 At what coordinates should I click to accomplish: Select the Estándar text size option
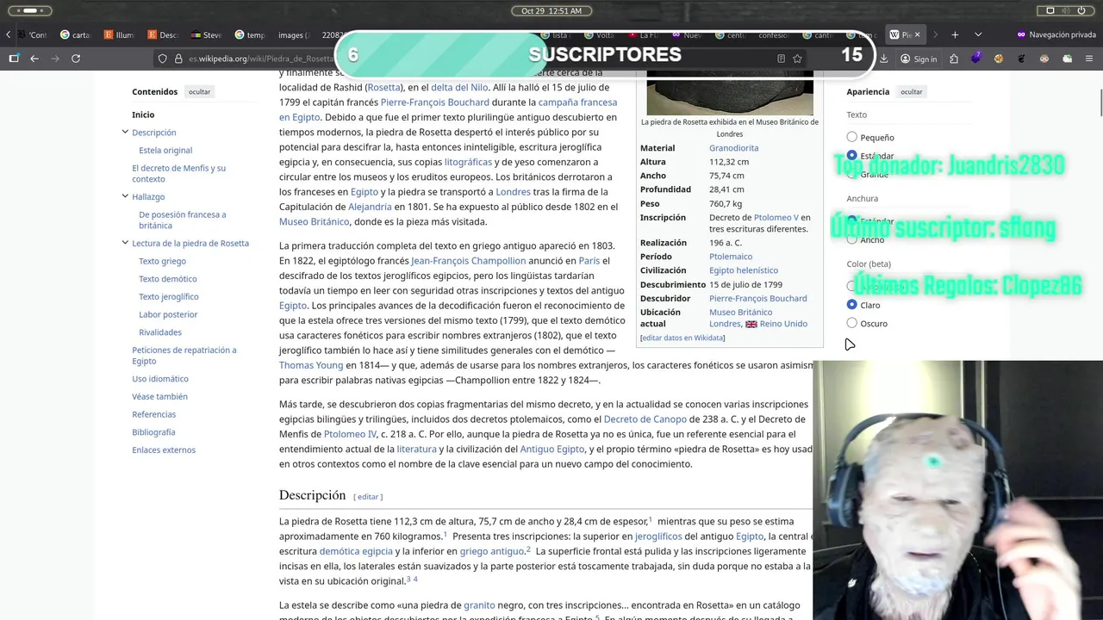pyautogui.click(x=852, y=155)
